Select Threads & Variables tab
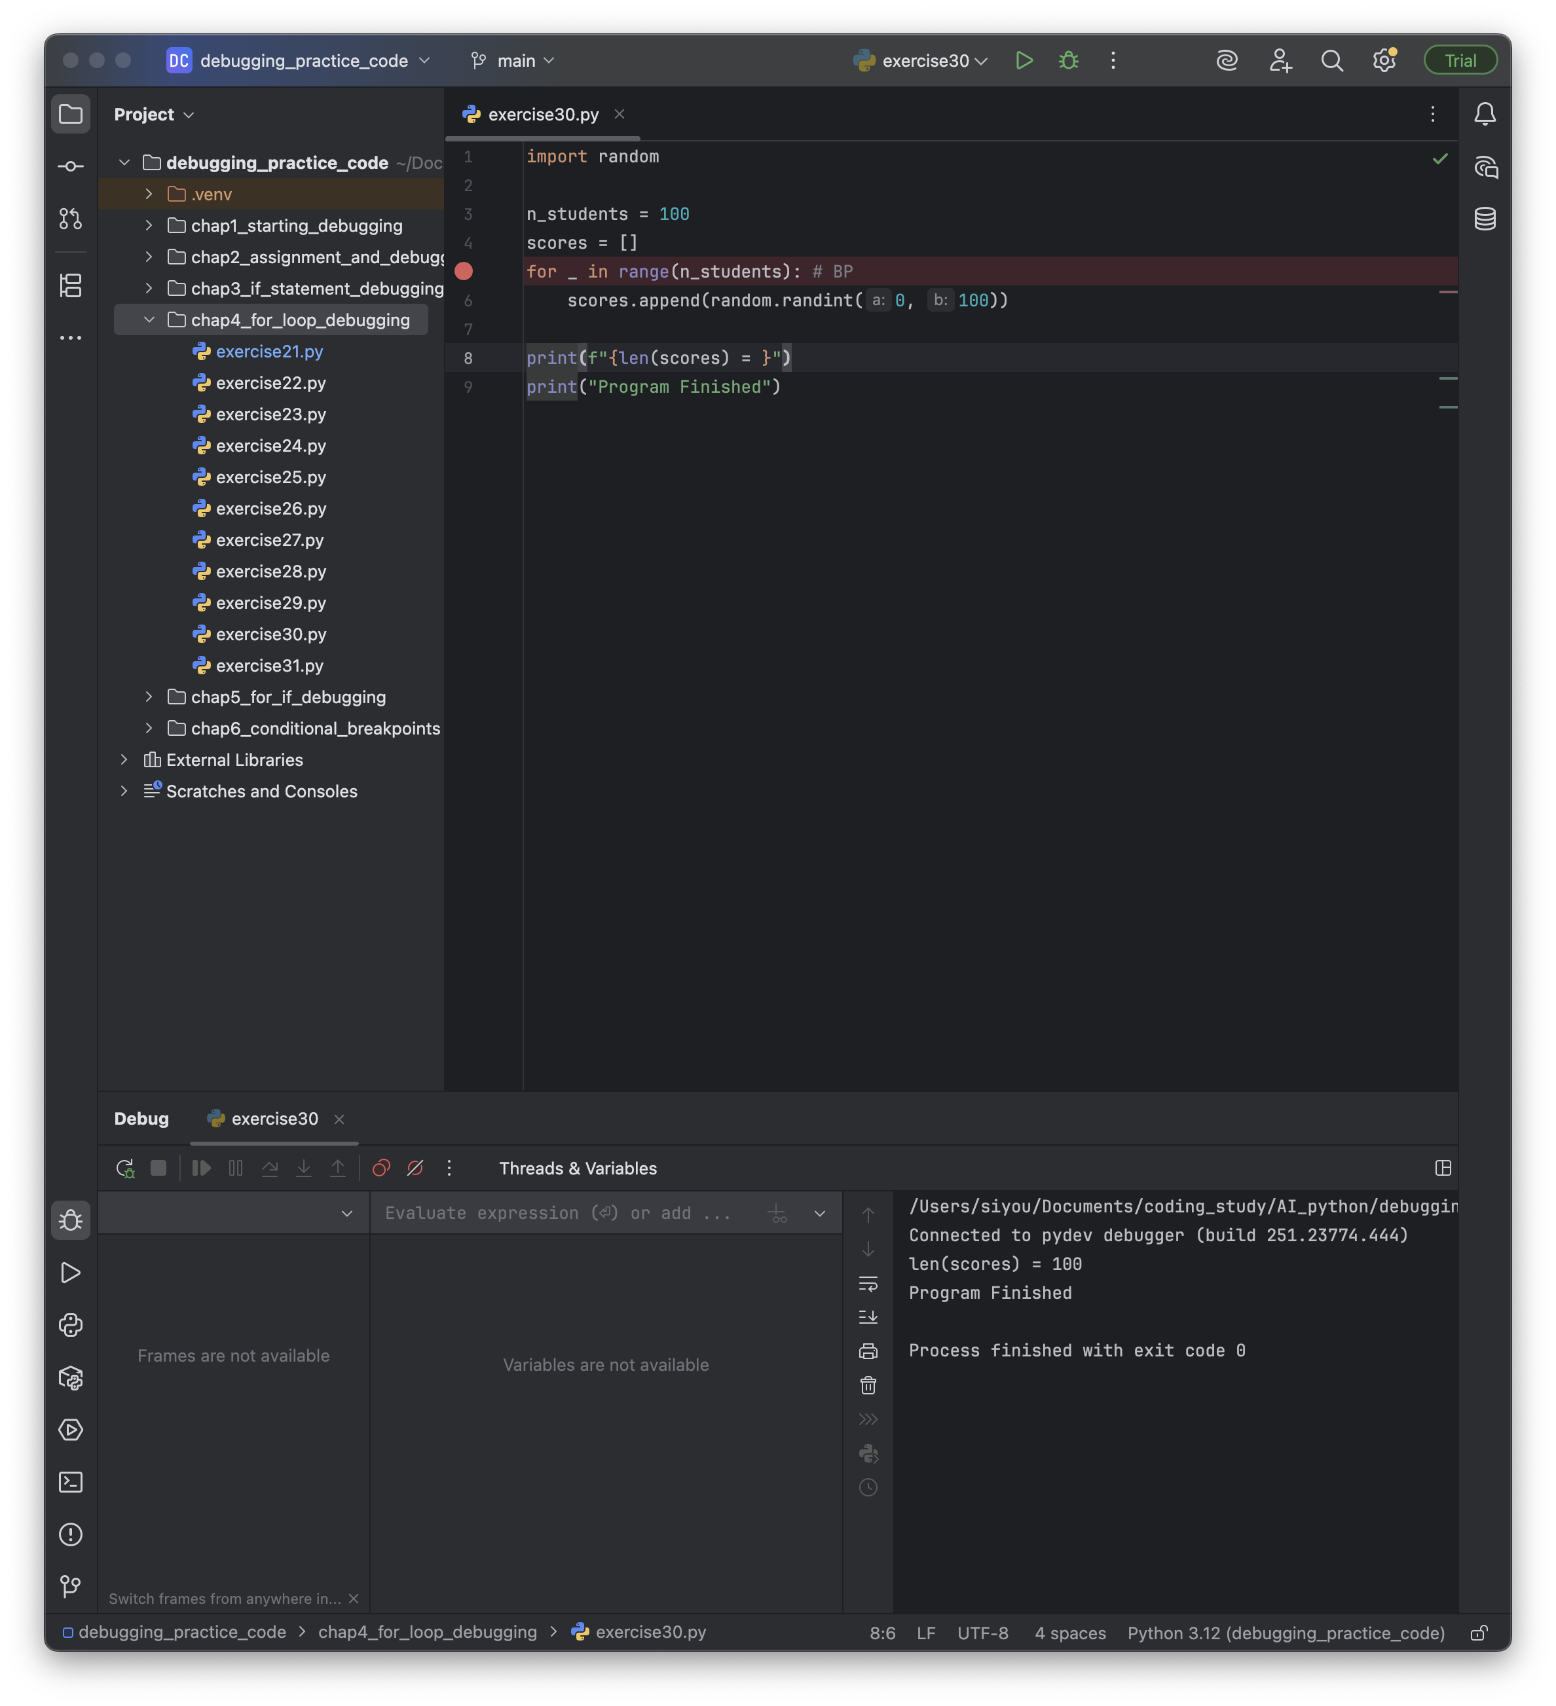This screenshot has height=1706, width=1556. pos(578,1168)
